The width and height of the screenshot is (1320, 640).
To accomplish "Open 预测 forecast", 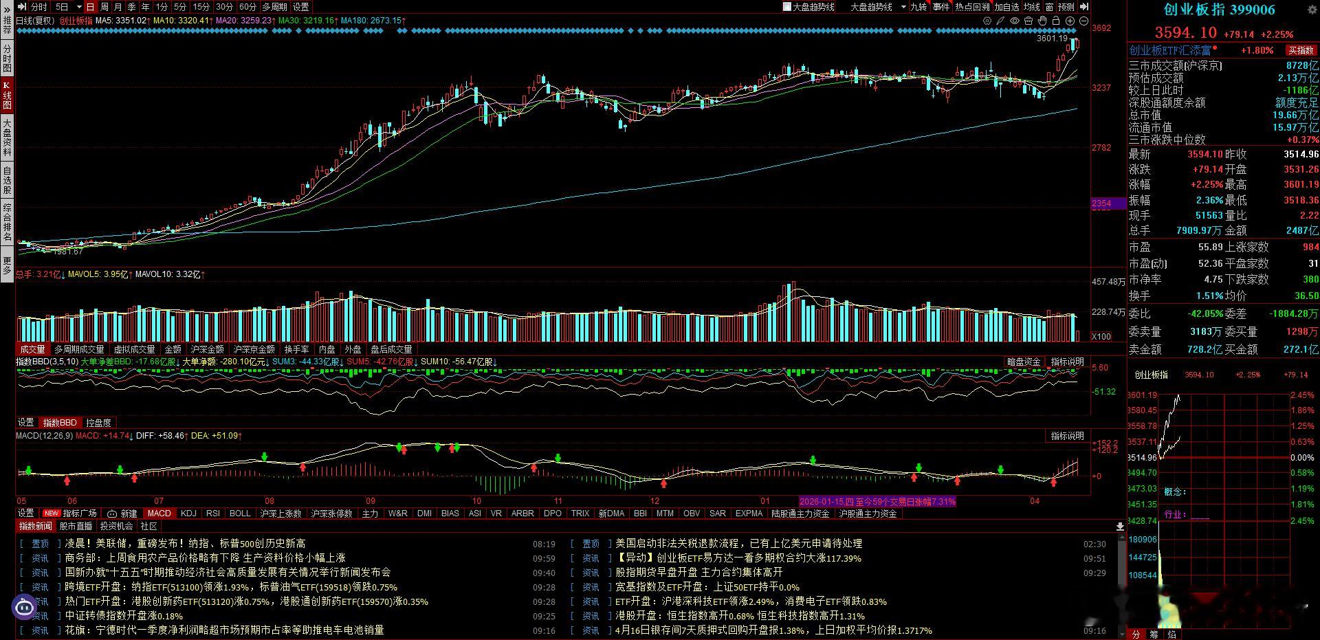I will click(x=1066, y=7).
